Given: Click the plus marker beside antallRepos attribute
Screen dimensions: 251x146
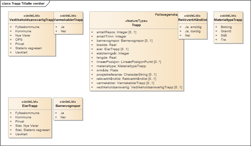Looking at the screenshot, I should [92, 32].
